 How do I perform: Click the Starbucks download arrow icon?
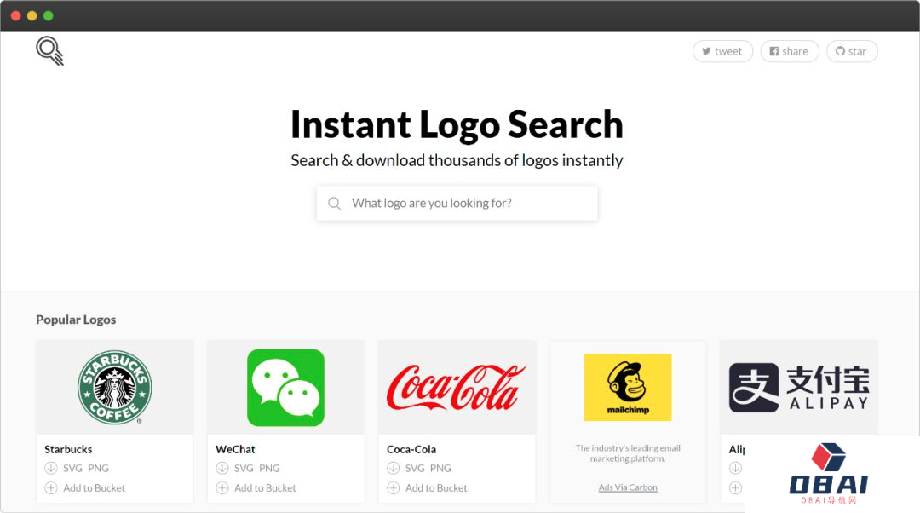coord(51,468)
